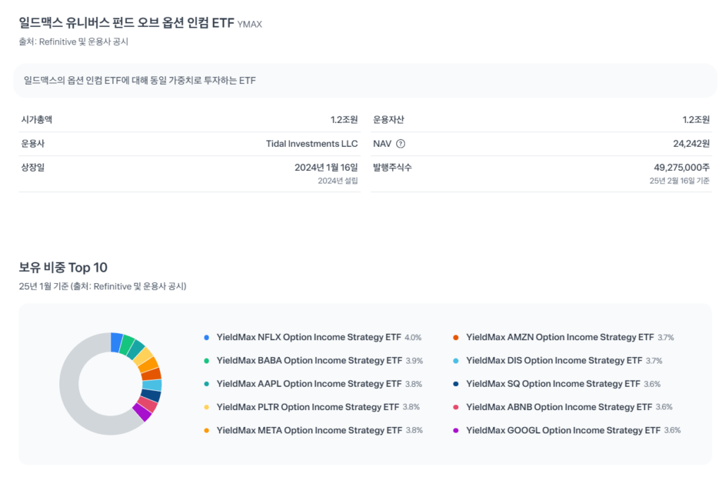Select the navy SQ segment of the donut chart

(151, 395)
